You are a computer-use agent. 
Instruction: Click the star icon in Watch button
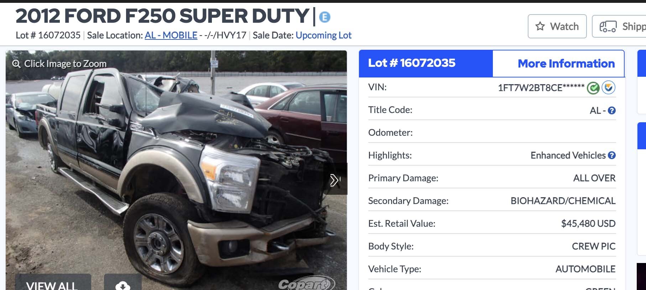click(x=540, y=26)
